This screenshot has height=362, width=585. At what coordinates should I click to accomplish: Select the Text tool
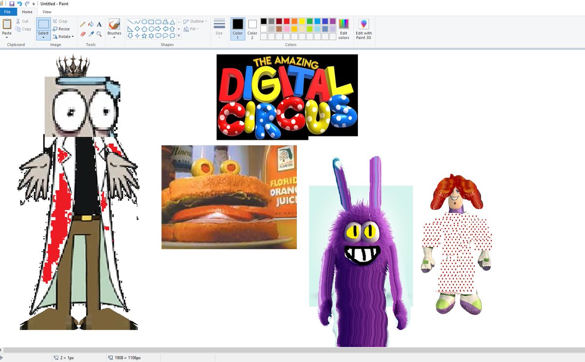coord(99,24)
